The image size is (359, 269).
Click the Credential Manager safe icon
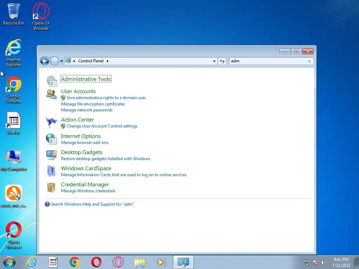point(51,187)
